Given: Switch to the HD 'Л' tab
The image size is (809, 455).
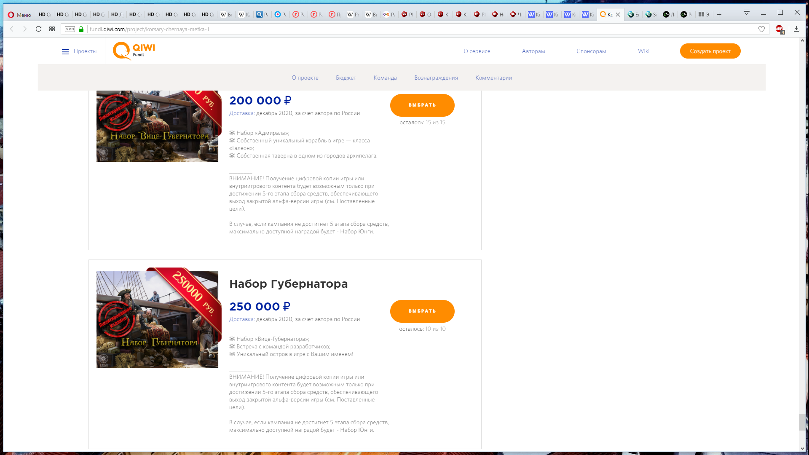Looking at the screenshot, I should tap(117, 14).
